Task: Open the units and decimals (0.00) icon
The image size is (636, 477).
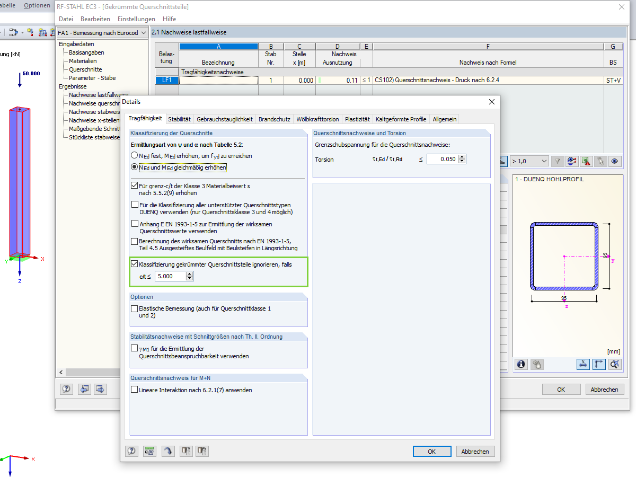Action: click(x=149, y=451)
